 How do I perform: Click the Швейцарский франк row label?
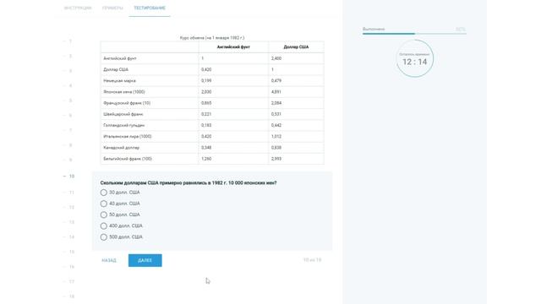tap(123, 114)
